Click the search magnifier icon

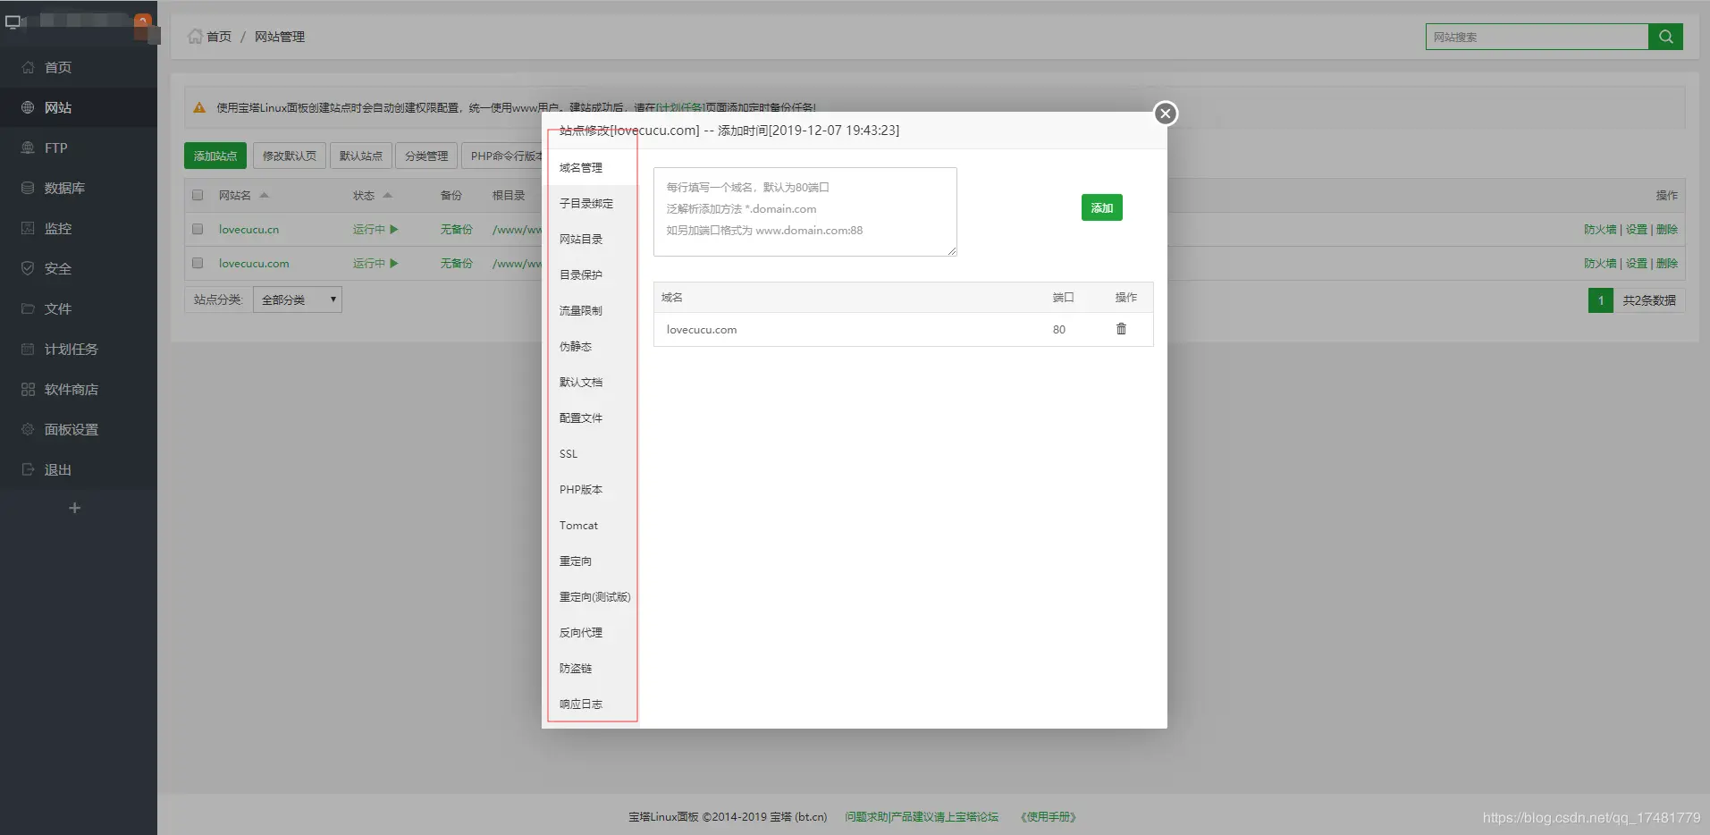click(1666, 37)
